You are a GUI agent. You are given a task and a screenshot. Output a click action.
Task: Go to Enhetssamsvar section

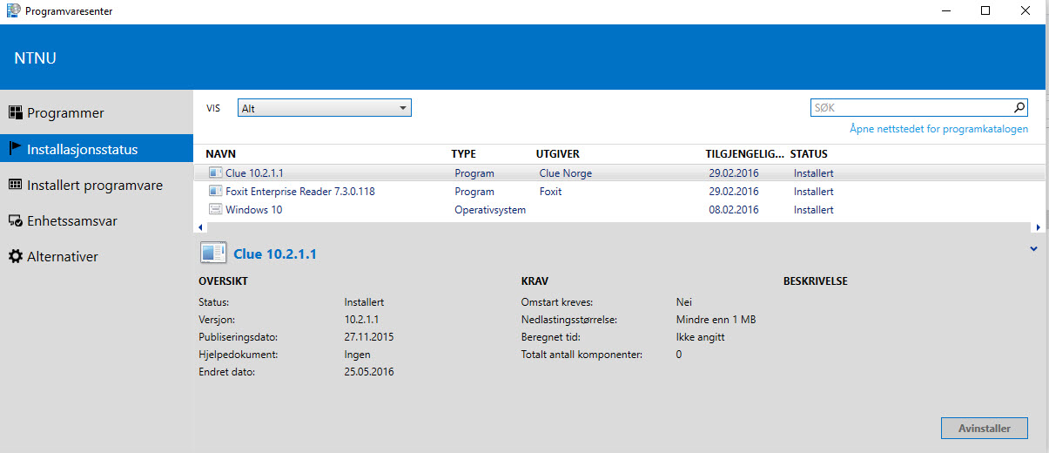[x=97, y=221]
